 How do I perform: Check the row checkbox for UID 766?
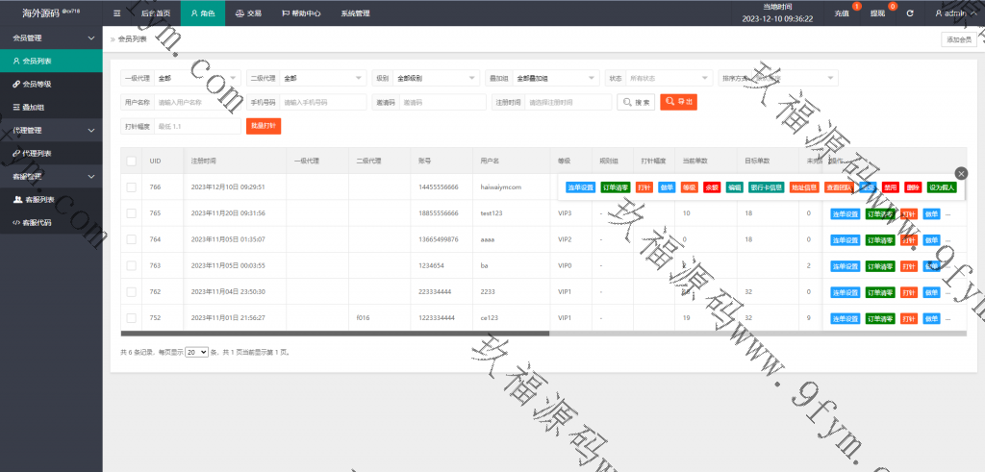click(131, 186)
